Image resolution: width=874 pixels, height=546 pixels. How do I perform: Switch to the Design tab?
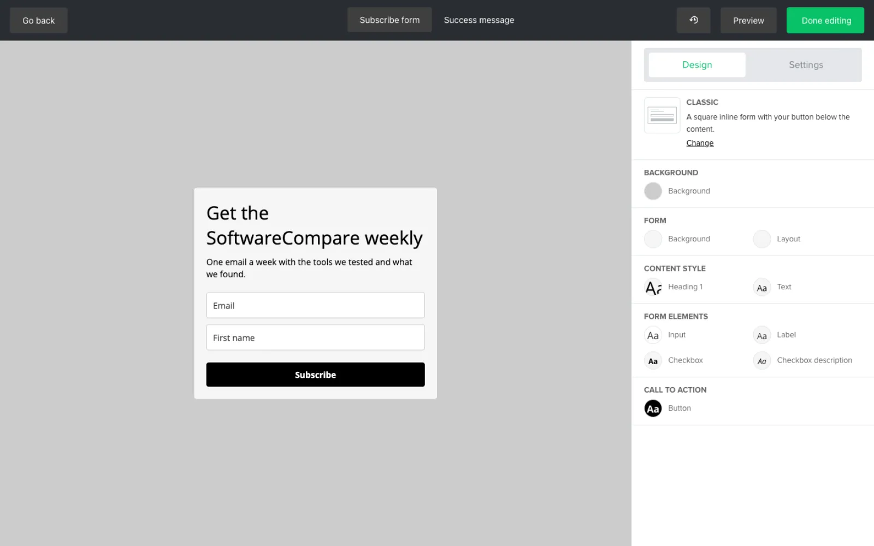(x=697, y=65)
